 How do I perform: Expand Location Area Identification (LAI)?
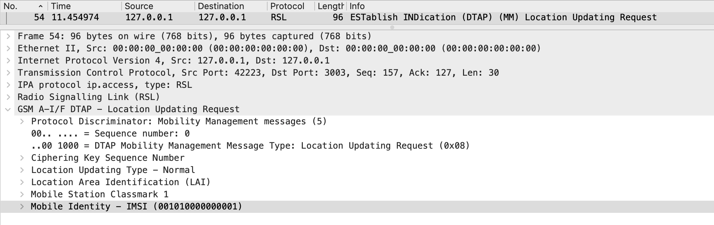[x=22, y=182]
